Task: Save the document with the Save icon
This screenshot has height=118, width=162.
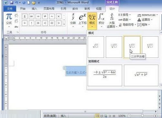Action: (12, 3)
